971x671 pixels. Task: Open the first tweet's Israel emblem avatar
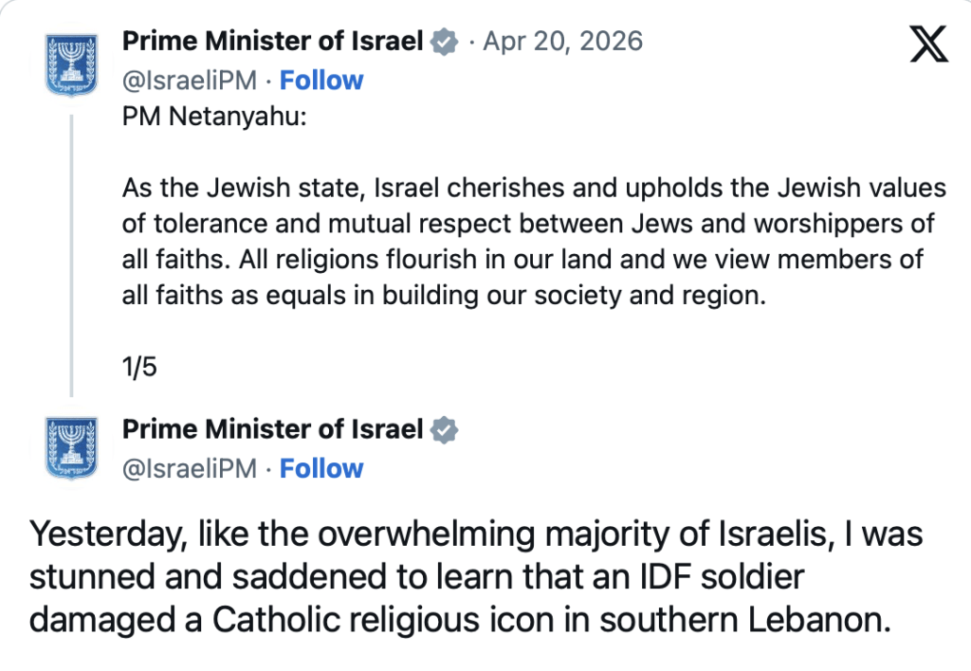coord(72,62)
